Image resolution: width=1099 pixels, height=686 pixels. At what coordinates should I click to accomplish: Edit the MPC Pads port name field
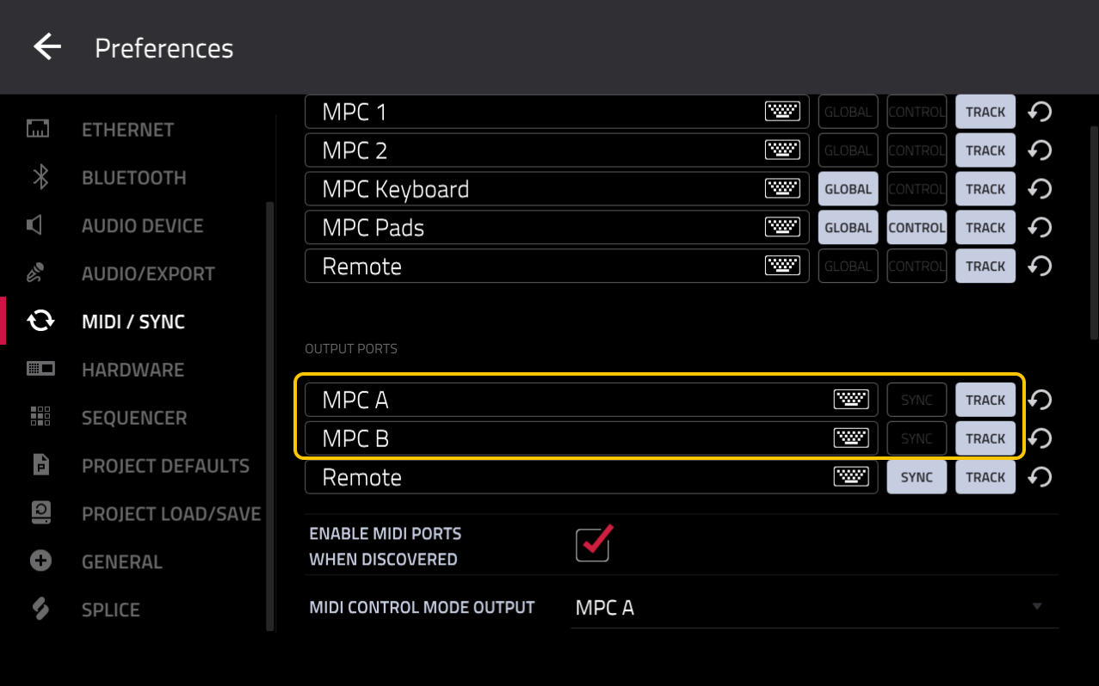[557, 228]
